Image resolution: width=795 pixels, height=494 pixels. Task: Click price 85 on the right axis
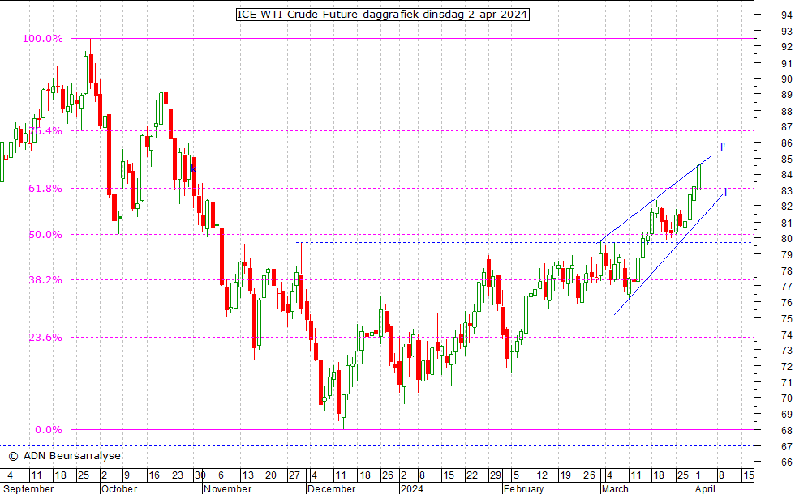click(x=786, y=159)
